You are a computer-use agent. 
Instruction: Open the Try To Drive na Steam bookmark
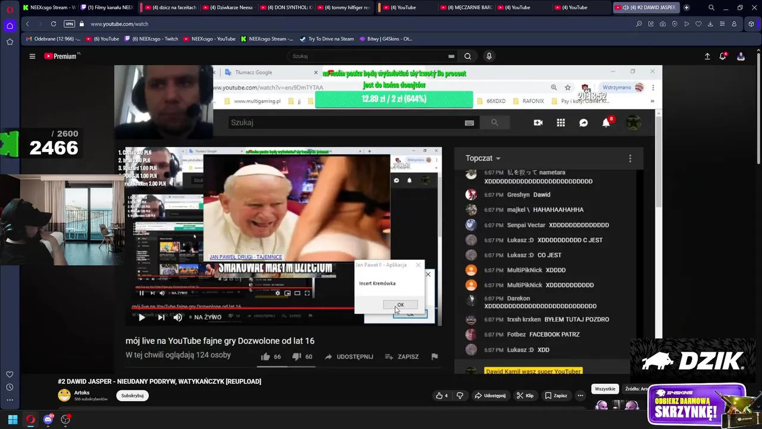[x=327, y=39]
